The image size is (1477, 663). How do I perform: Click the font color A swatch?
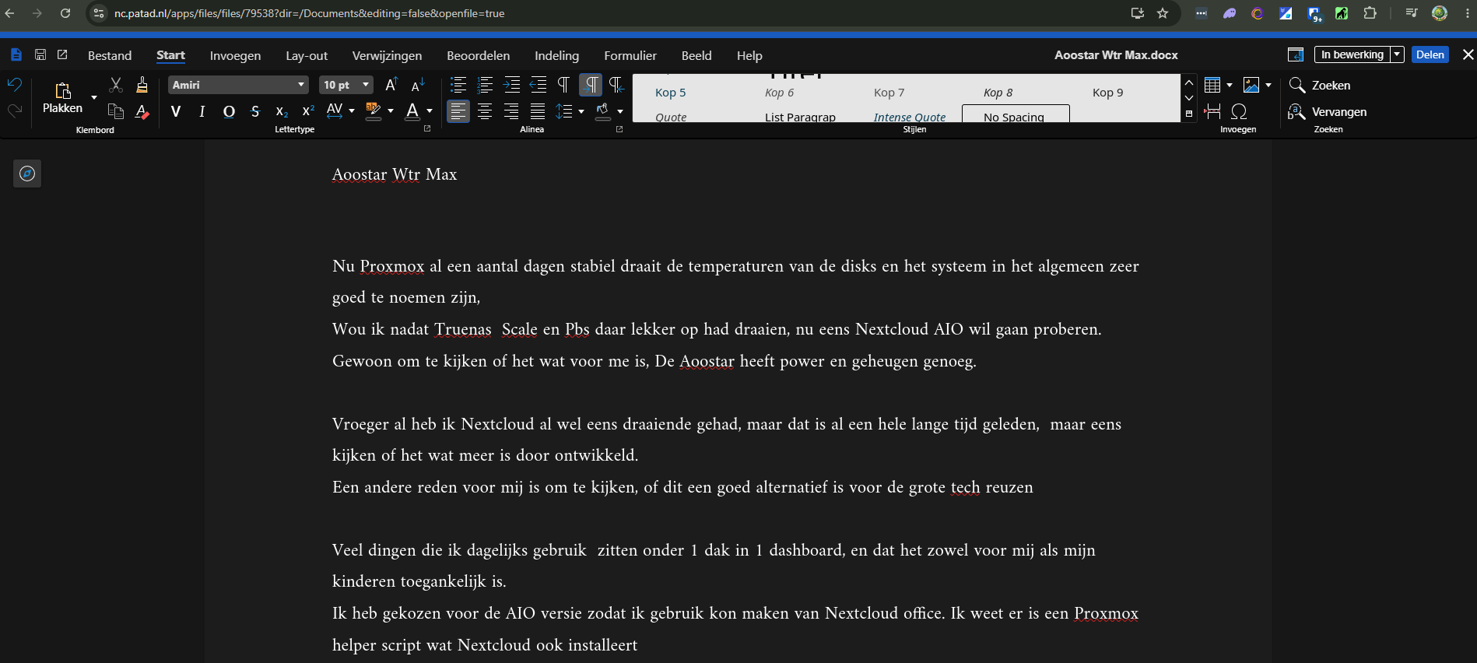pyautogui.click(x=412, y=111)
